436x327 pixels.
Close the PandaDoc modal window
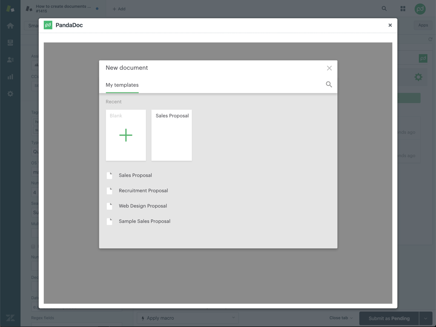(390, 25)
